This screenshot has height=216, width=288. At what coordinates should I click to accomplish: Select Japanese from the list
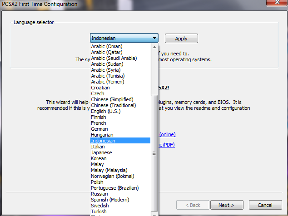tap(120, 152)
